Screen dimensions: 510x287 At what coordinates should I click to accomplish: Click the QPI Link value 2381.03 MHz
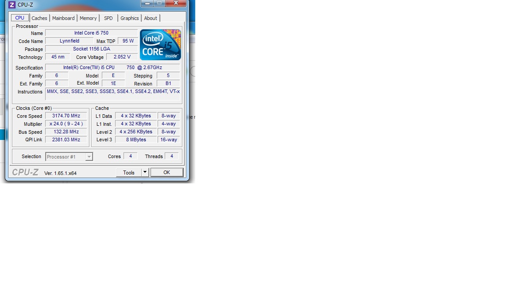point(66,140)
